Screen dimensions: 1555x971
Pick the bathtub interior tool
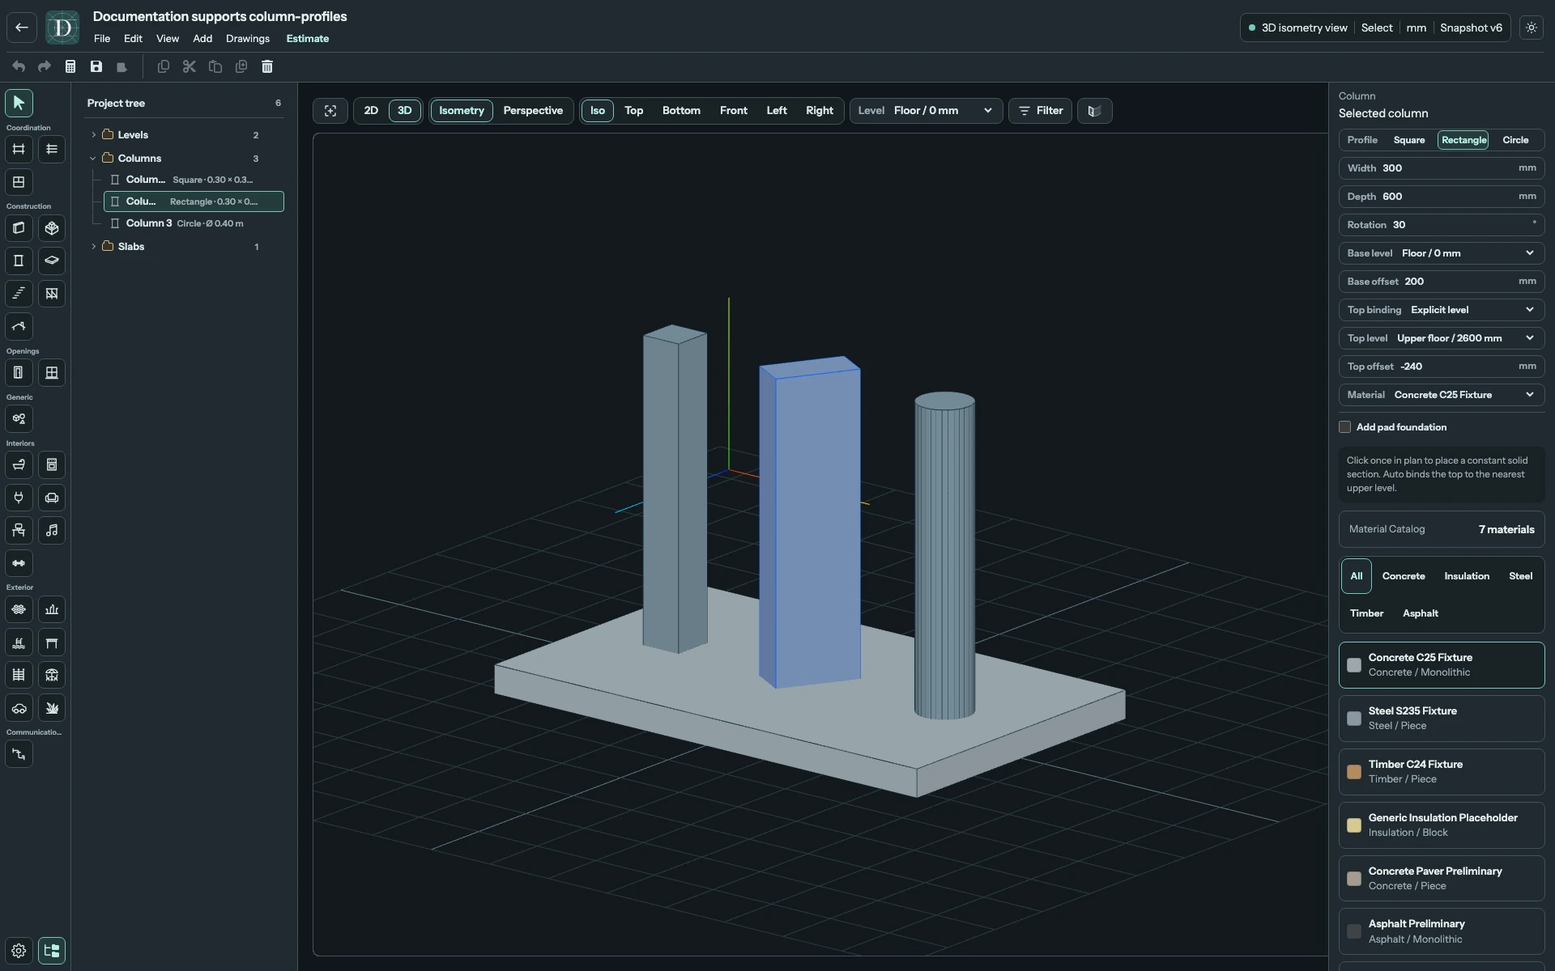(19, 464)
